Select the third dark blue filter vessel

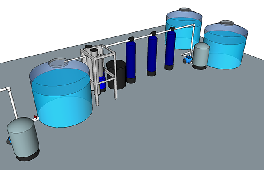(x=171, y=49)
